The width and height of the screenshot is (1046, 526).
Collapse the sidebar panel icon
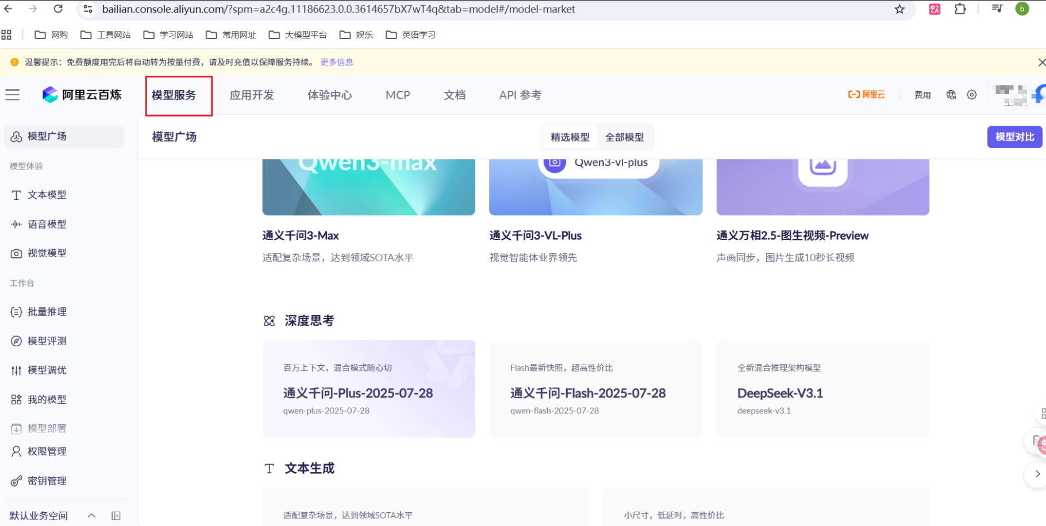116,516
